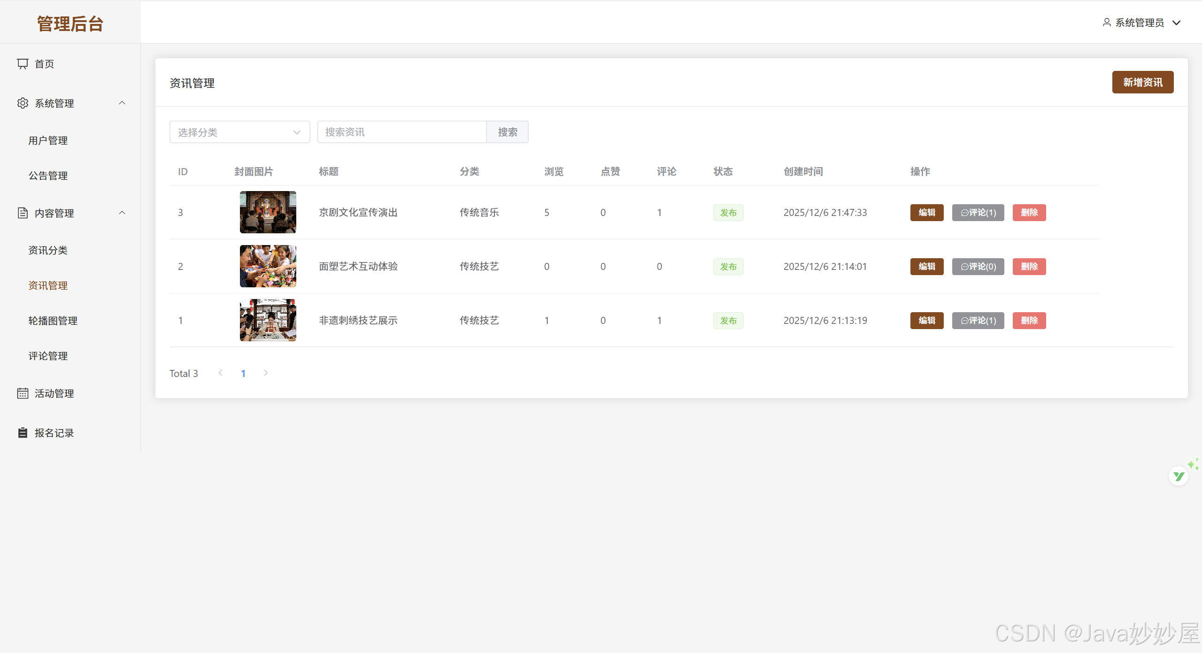Open 轮播图管理 in the sidebar
Screen dimensions: 1202x653
53,321
